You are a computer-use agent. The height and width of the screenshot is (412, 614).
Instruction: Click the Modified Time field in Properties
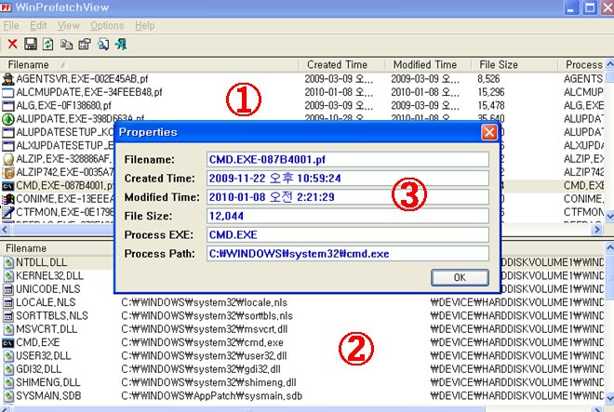pyautogui.click(x=348, y=197)
